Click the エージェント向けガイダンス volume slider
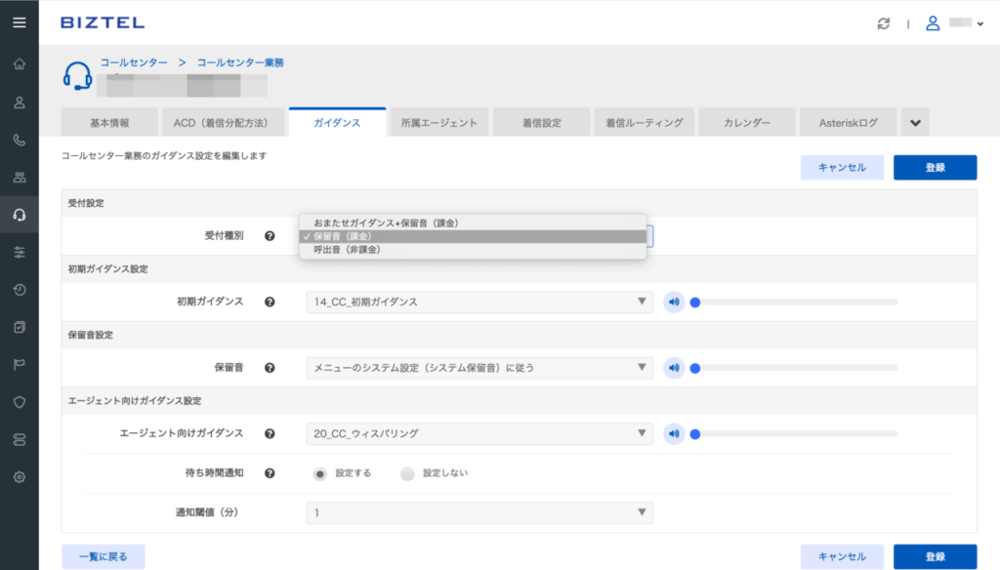The width and height of the screenshot is (1000, 570). click(794, 434)
